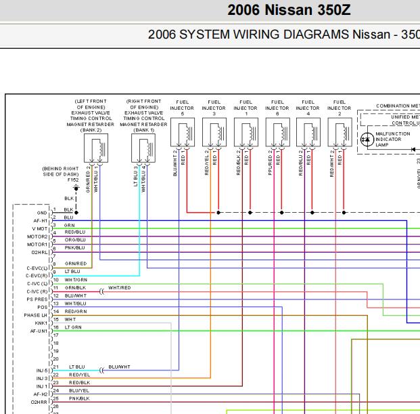420x414 pixels.
Task: Click the vertical 'GRN/RED 2' wire label
Action: 88,180
